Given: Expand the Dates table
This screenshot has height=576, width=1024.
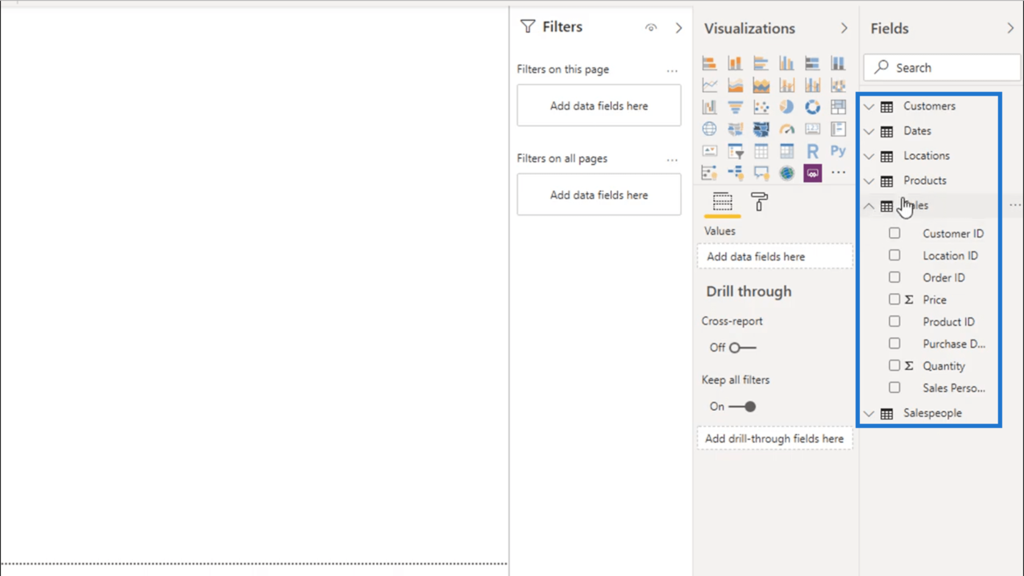Looking at the screenshot, I should tap(869, 131).
